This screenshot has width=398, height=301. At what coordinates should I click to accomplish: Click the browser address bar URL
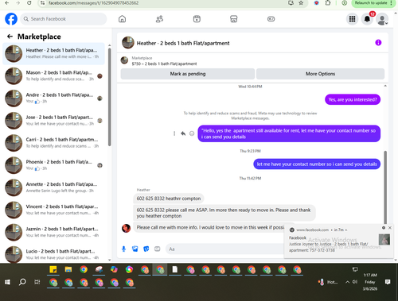click(x=93, y=3)
